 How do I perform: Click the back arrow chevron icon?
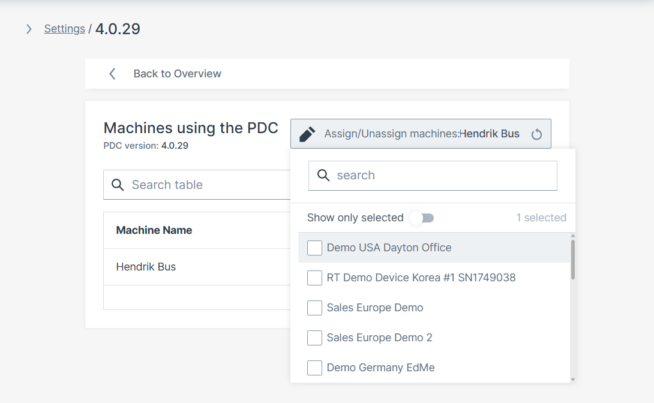tap(112, 74)
